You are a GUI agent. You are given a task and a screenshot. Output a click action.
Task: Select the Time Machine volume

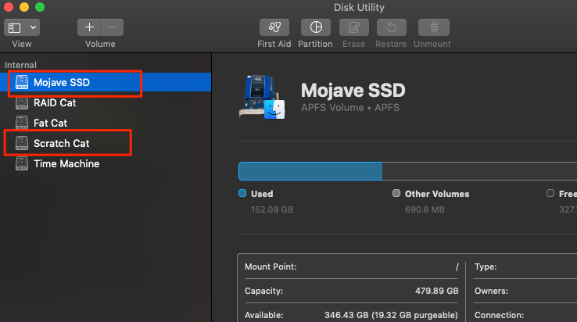66,164
